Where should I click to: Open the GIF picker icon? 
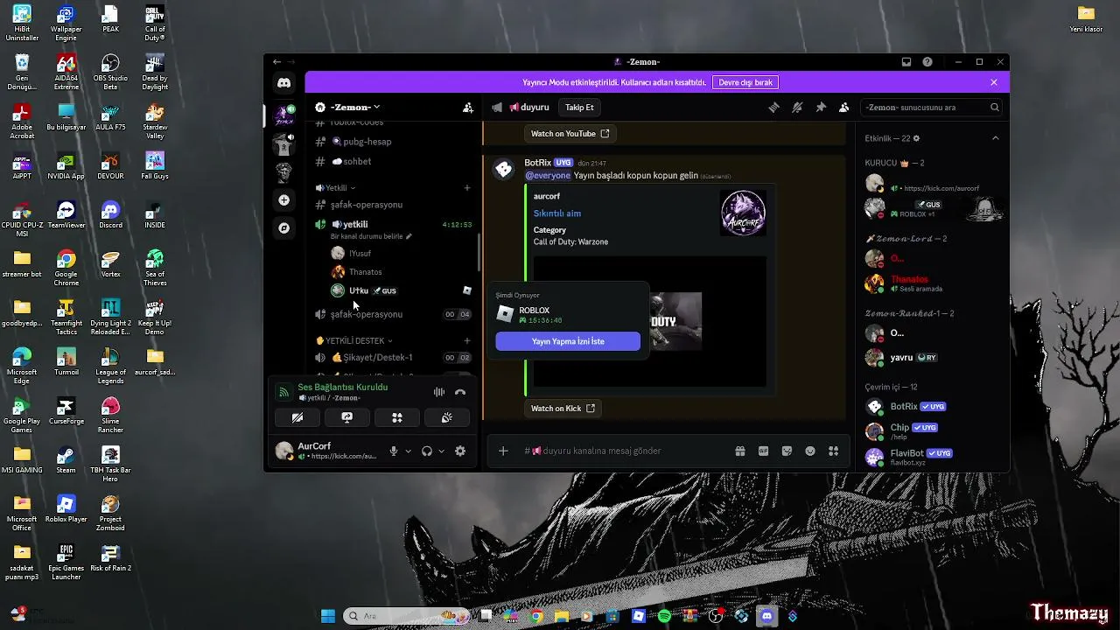(764, 451)
